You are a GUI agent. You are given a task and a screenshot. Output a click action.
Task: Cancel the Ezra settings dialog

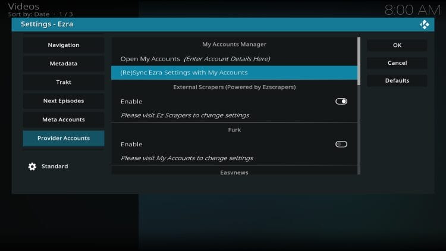[x=397, y=63]
